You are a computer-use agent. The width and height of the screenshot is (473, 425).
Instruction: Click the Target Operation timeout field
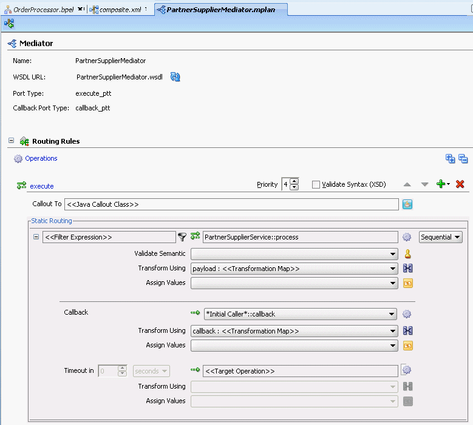(300, 371)
